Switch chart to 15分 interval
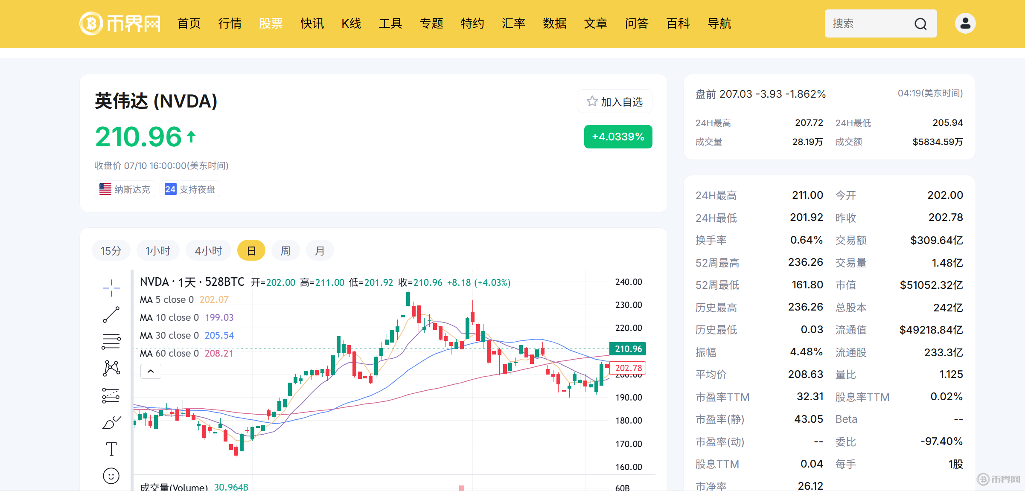The image size is (1025, 491). [x=111, y=251]
